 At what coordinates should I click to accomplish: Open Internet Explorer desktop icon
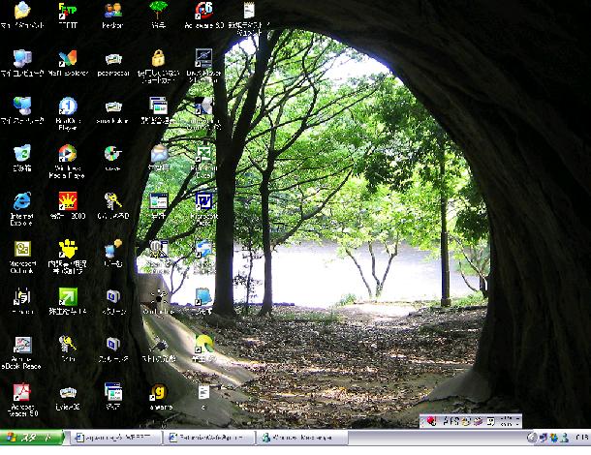tap(21, 201)
